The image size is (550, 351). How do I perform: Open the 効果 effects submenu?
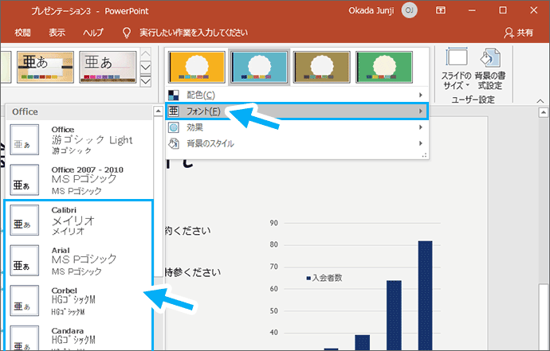pyautogui.click(x=297, y=127)
